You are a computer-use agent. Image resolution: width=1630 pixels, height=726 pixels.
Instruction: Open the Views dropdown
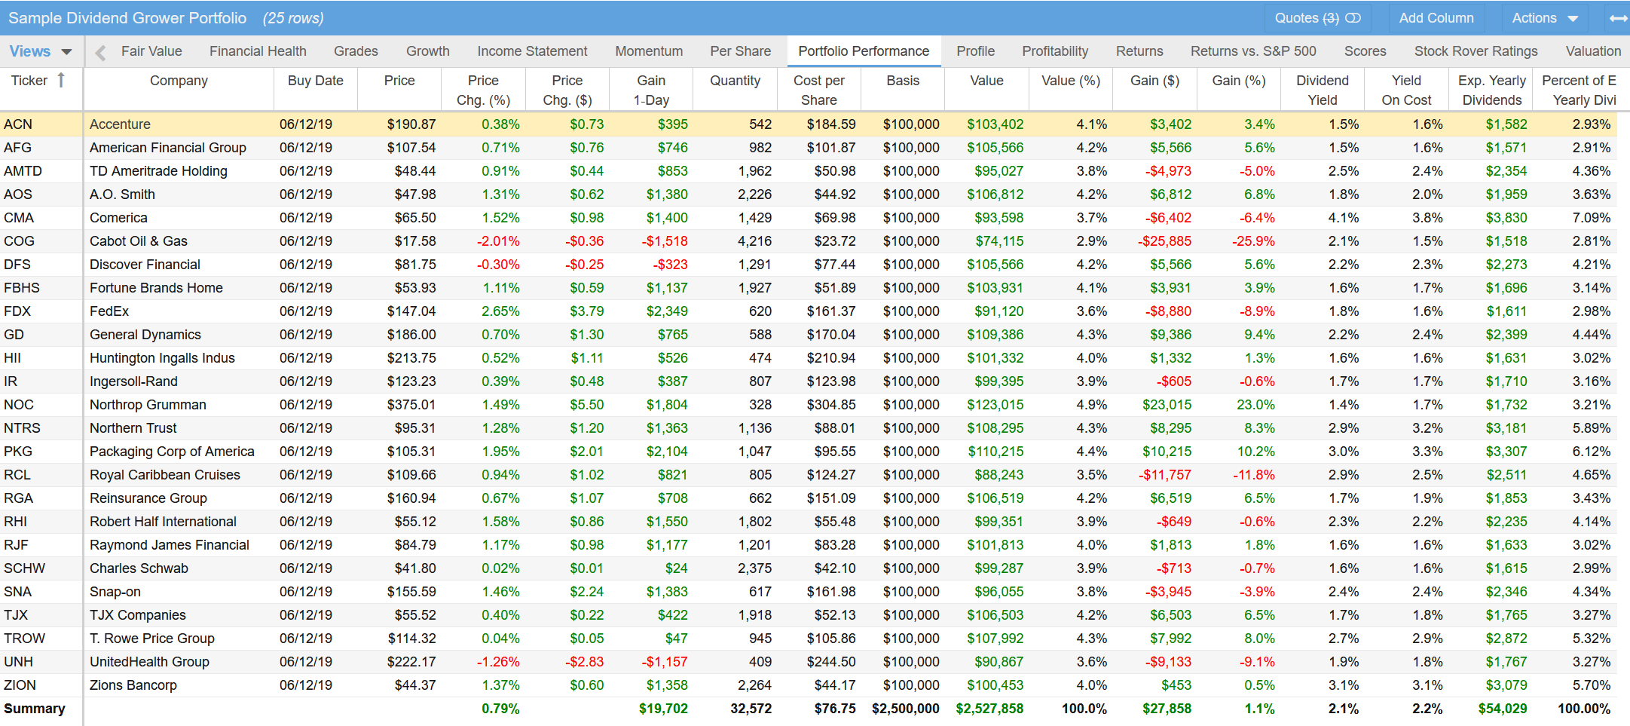(41, 51)
